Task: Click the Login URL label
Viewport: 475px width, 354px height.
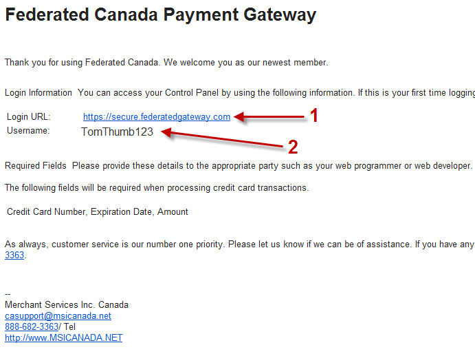Action: coord(29,117)
